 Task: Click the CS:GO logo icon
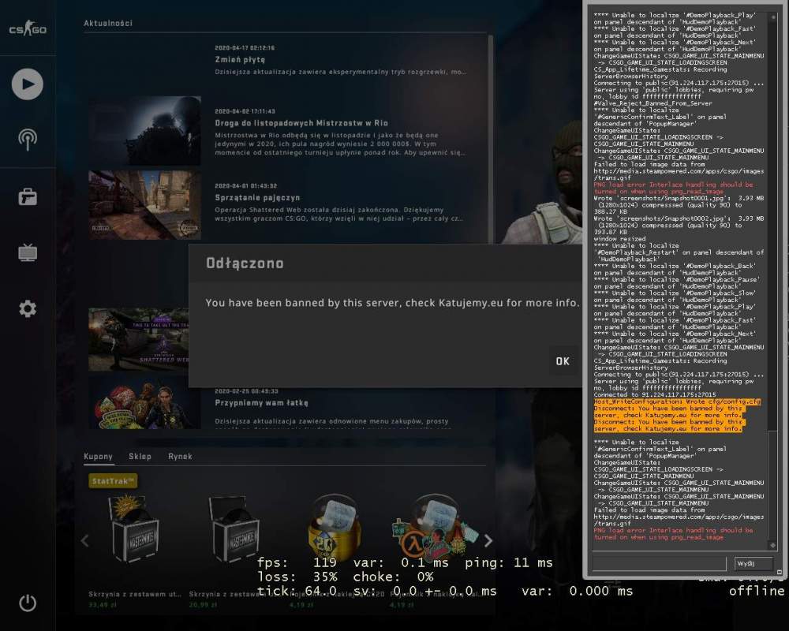pos(28,28)
